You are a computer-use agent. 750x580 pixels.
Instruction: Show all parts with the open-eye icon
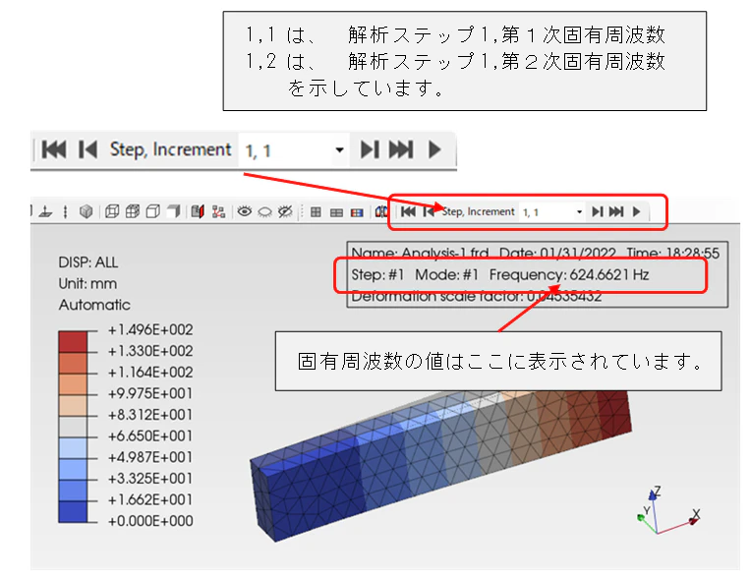click(x=245, y=211)
